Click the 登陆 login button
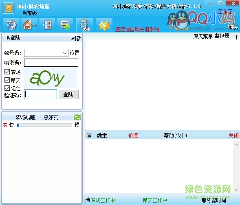 click(68, 94)
